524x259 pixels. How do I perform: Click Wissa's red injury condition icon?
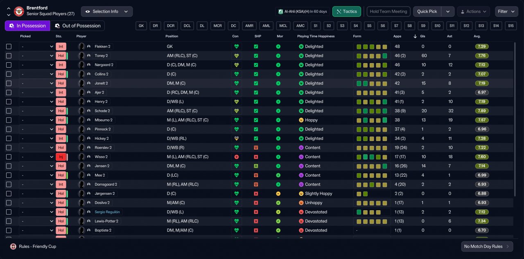click(x=236, y=157)
